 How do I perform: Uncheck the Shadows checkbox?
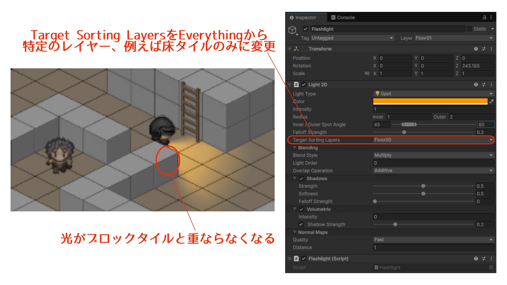pyautogui.click(x=301, y=179)
